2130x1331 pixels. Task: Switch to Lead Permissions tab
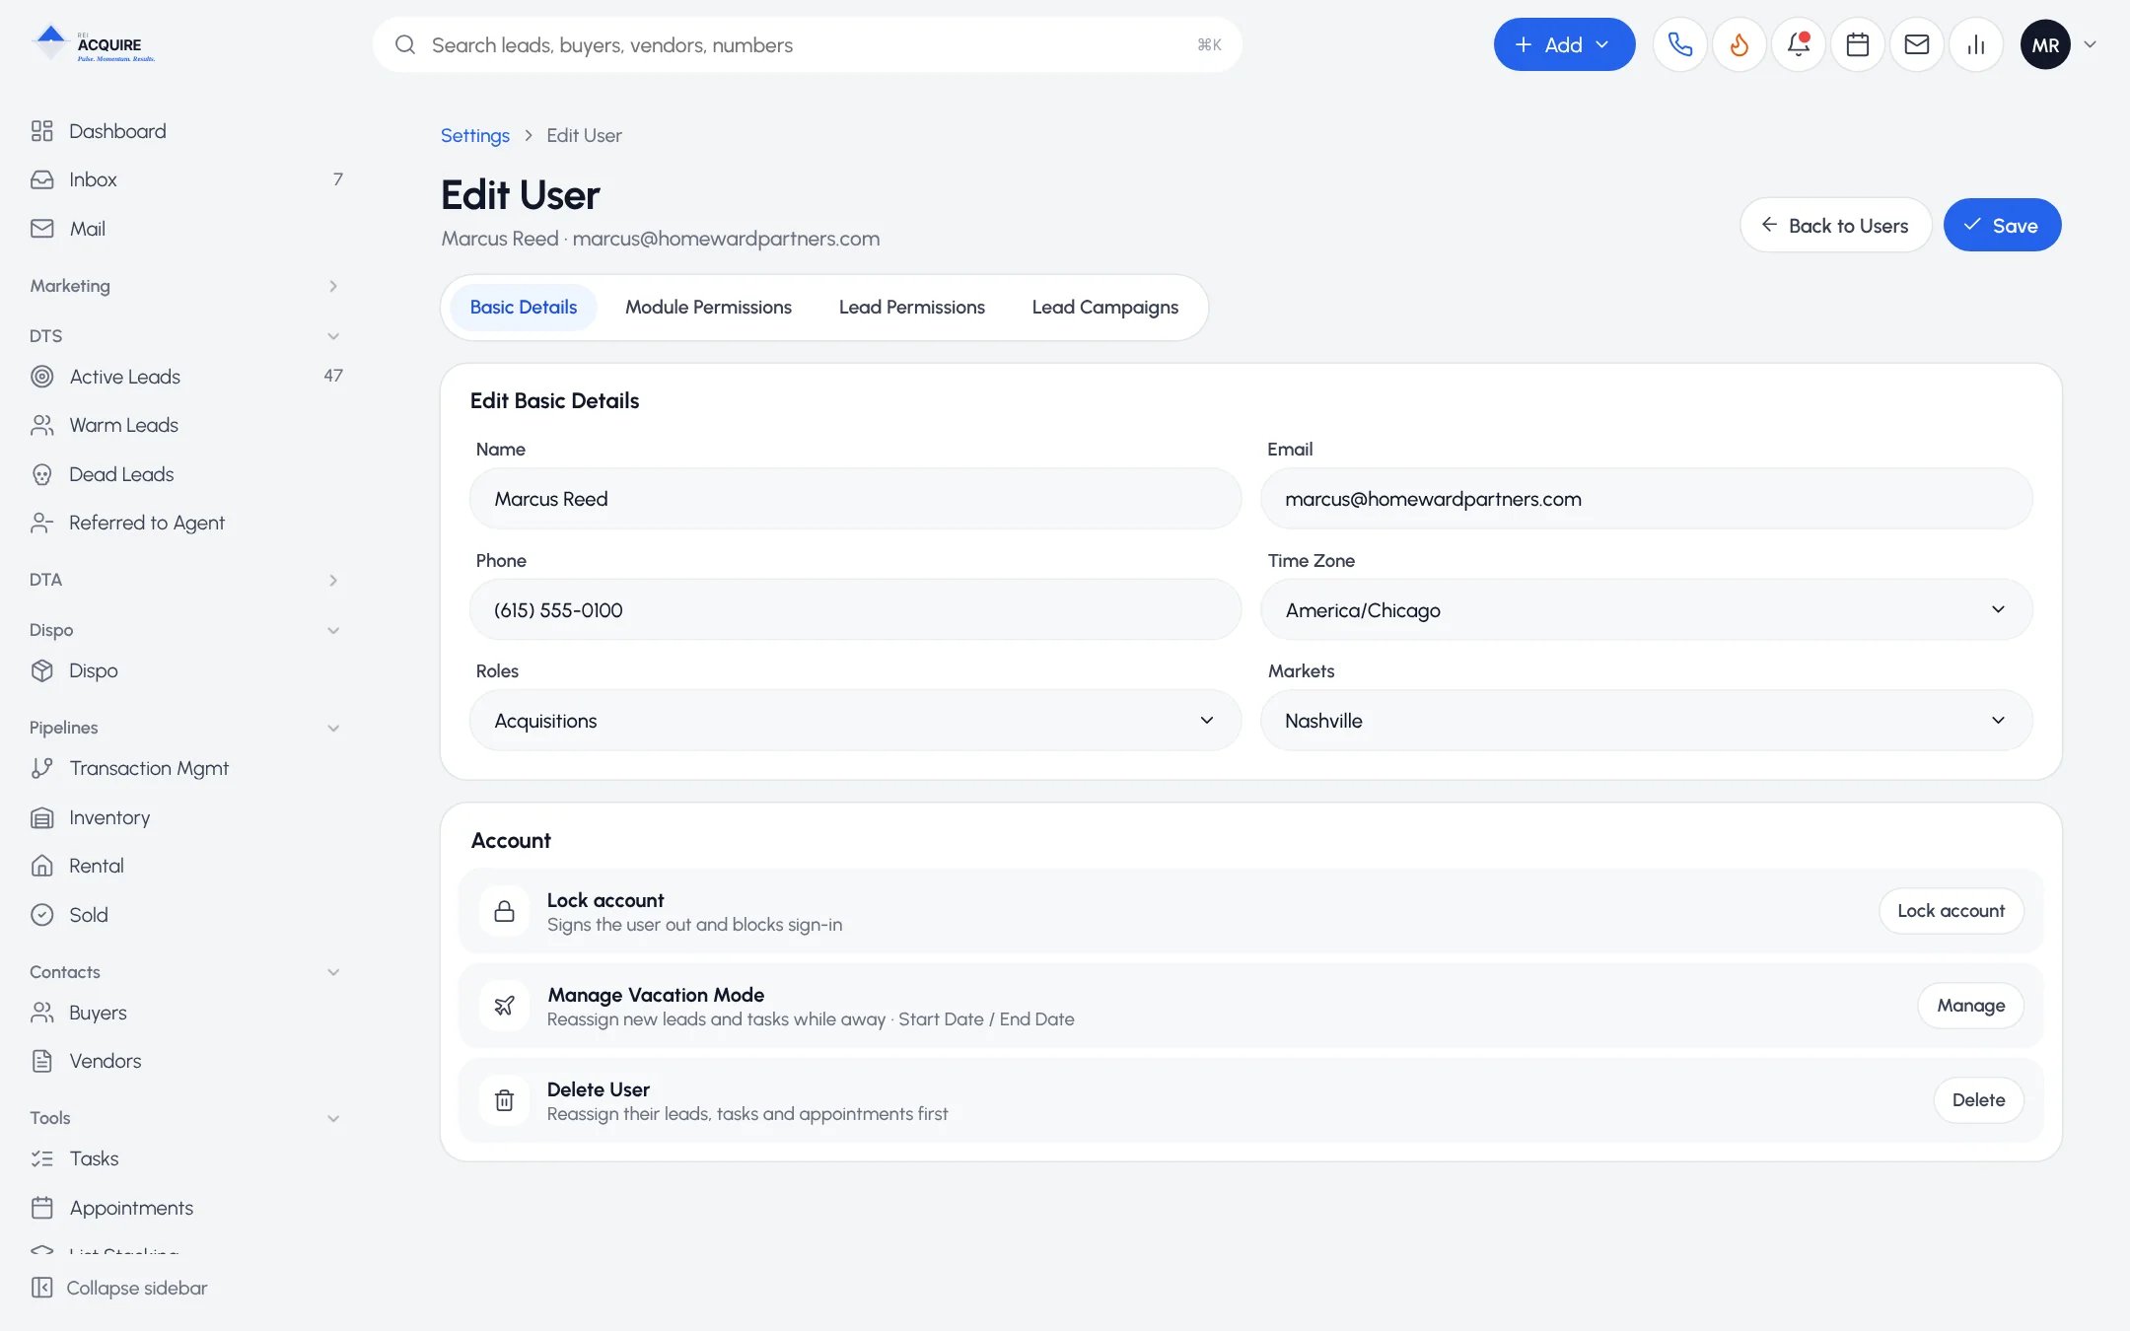(911, 308)
